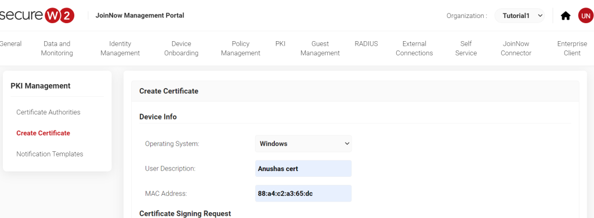
Task: Go to Certificate Authorities in sidebar
Action: 49,112
